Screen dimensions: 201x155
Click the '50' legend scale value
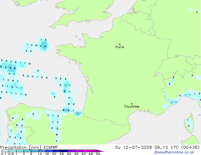click(98, 154)
